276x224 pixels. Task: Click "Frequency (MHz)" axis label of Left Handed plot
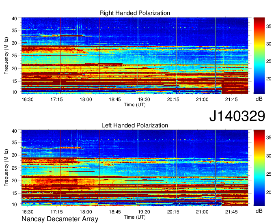tap(6, 168)
